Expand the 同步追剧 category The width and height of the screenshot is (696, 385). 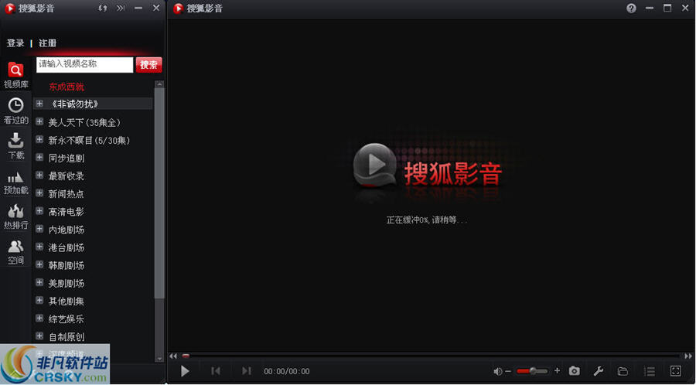pos(39,158)
